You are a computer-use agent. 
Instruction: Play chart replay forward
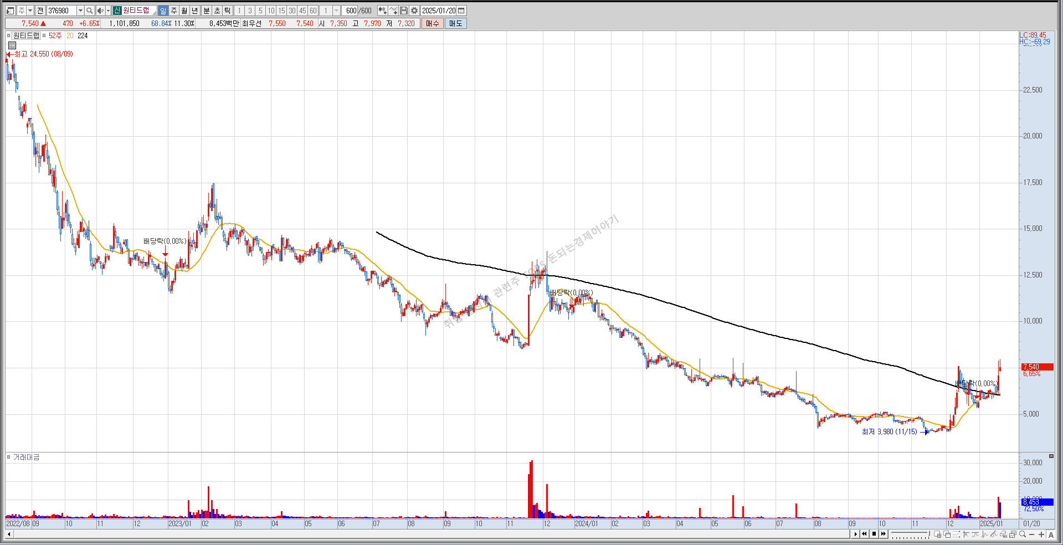pos(855,534)
